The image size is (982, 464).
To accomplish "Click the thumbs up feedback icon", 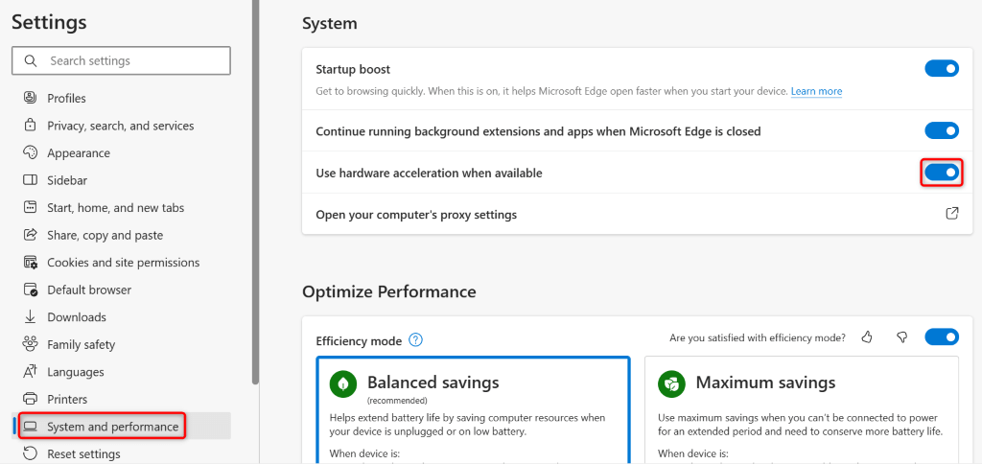I will (867, 337).
